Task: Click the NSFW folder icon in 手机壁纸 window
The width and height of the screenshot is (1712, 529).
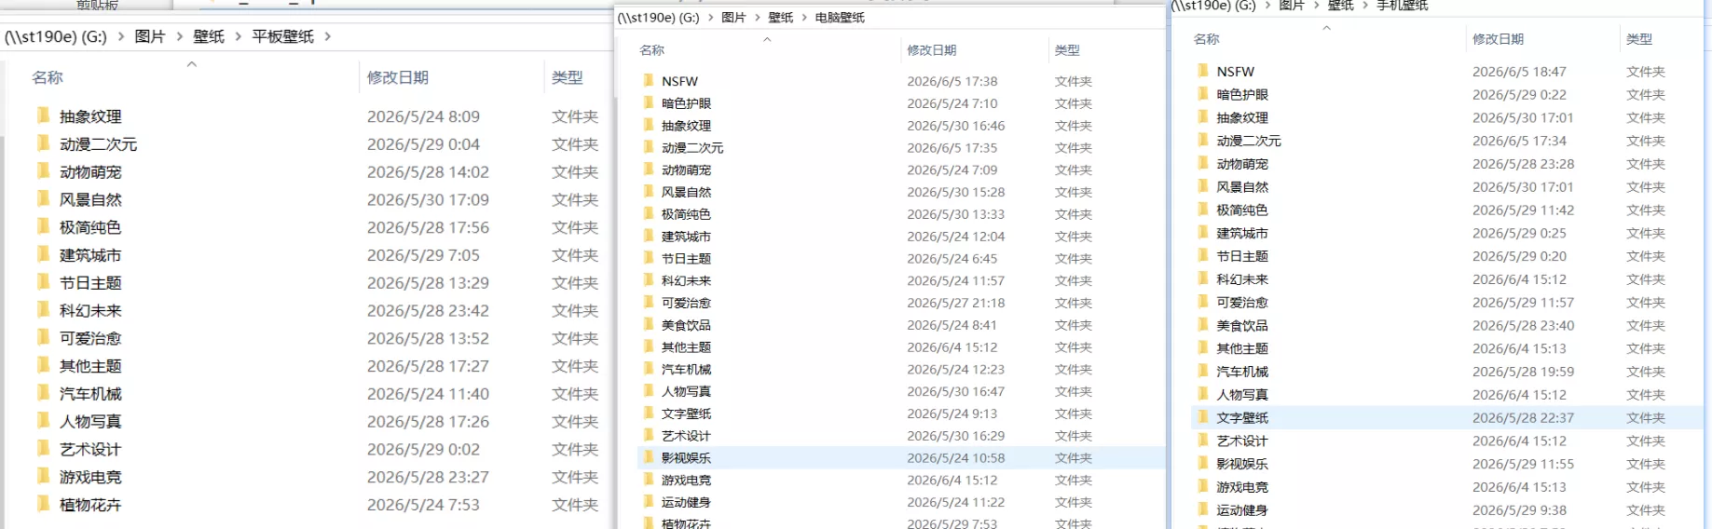Action: pyautogui.click(x=1203, y=71)
